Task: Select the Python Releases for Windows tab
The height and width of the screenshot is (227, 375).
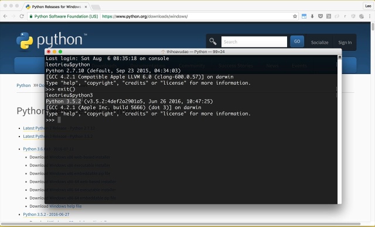Action: pos(56,6)
